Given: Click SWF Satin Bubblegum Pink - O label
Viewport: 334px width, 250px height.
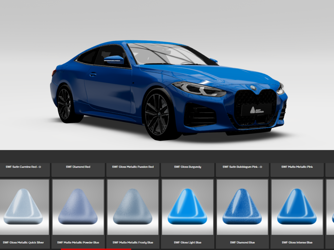Looking at the screenshot, I should (x=242, y=167).
